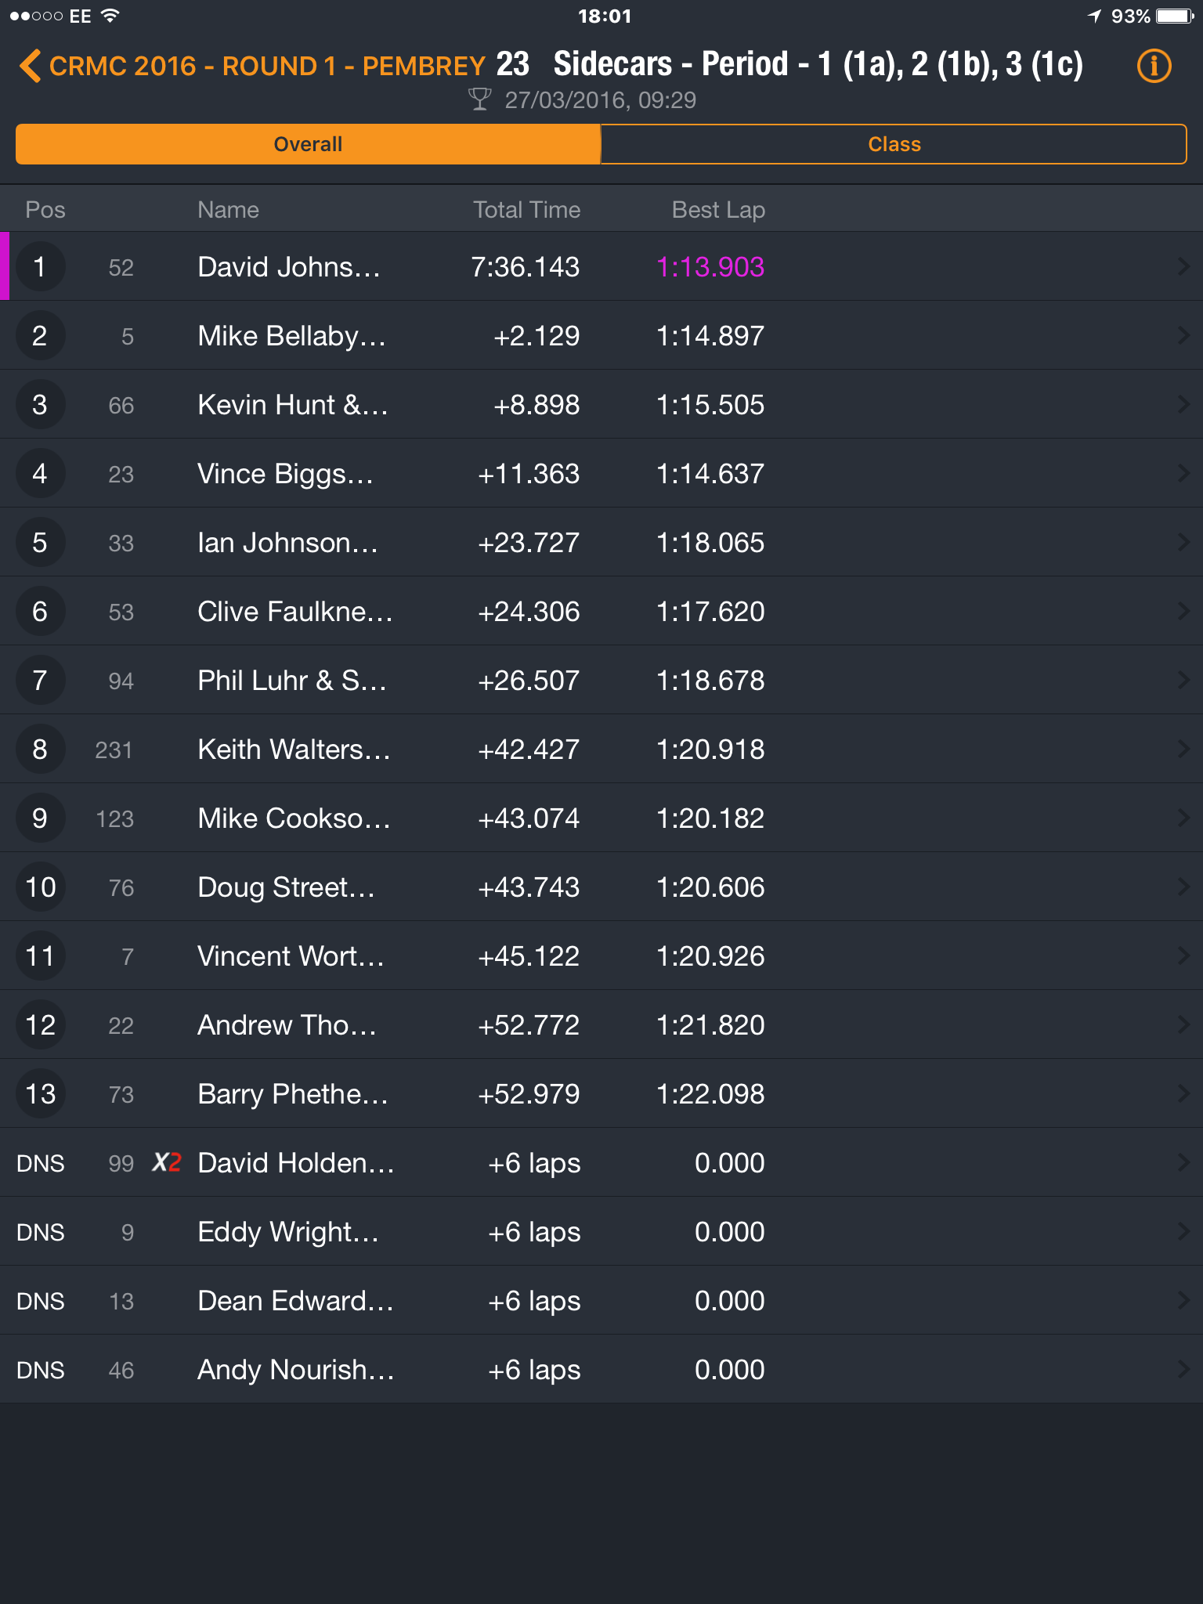This screenshot has height=1604, width=1203.
Task: Open Kevin Hunt's result entry
Action: pos(601,404)
